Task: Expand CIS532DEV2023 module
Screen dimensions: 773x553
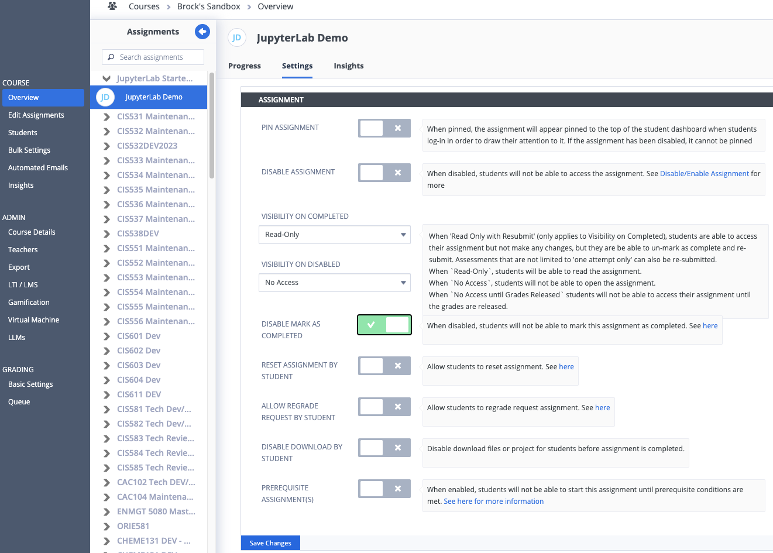Action: point(106,146)
